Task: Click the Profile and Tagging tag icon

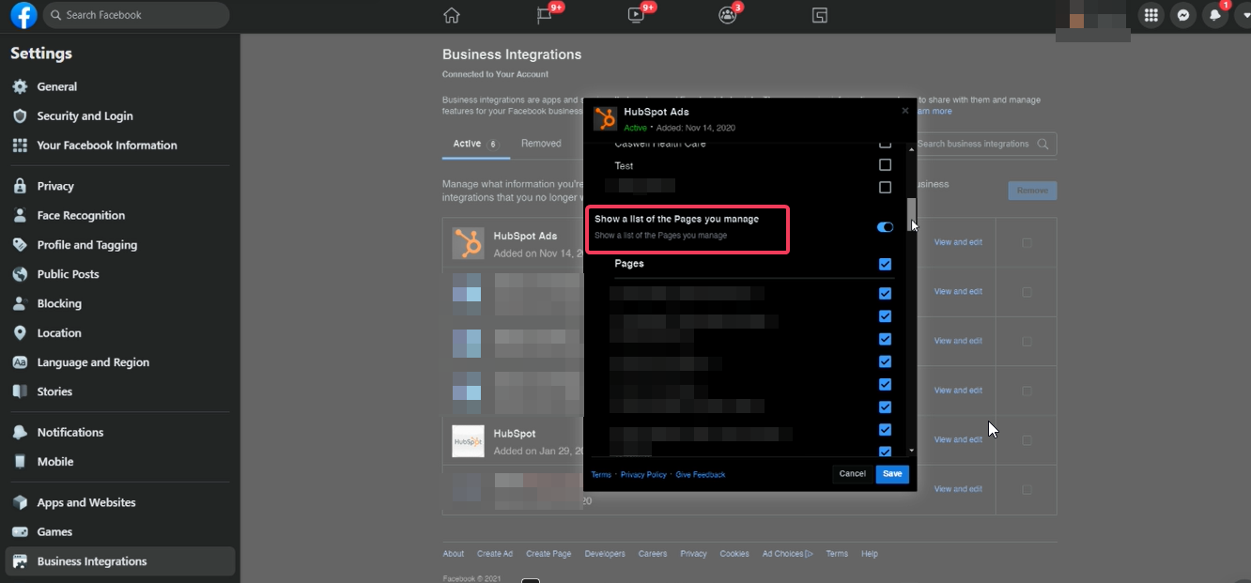Action: coord(20,245)
